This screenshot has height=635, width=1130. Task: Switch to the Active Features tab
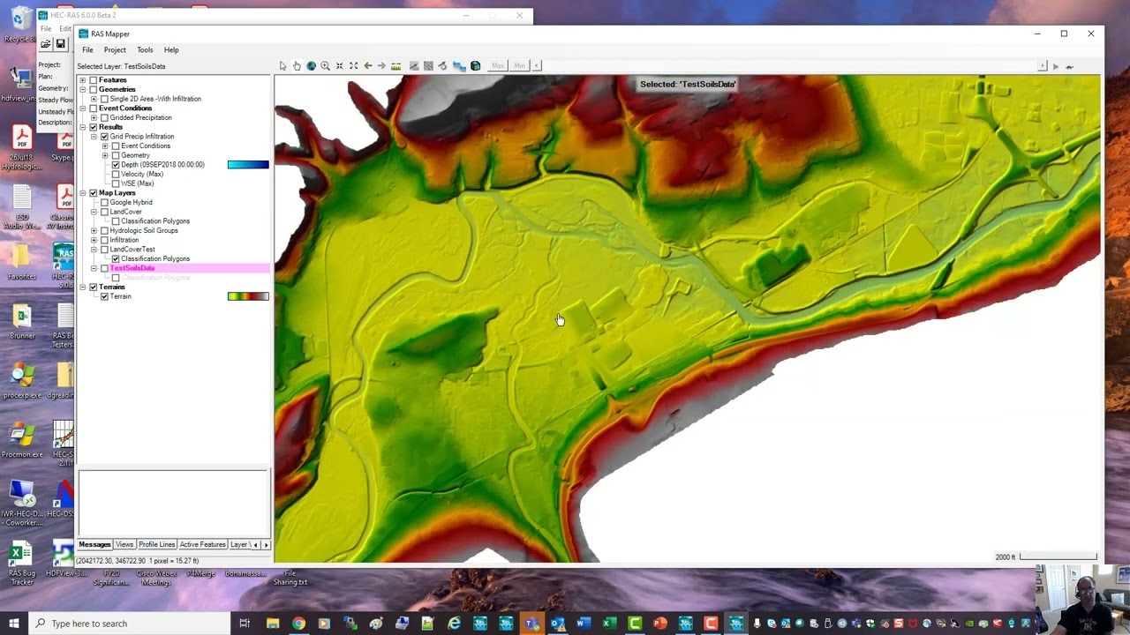pos(203,545)
